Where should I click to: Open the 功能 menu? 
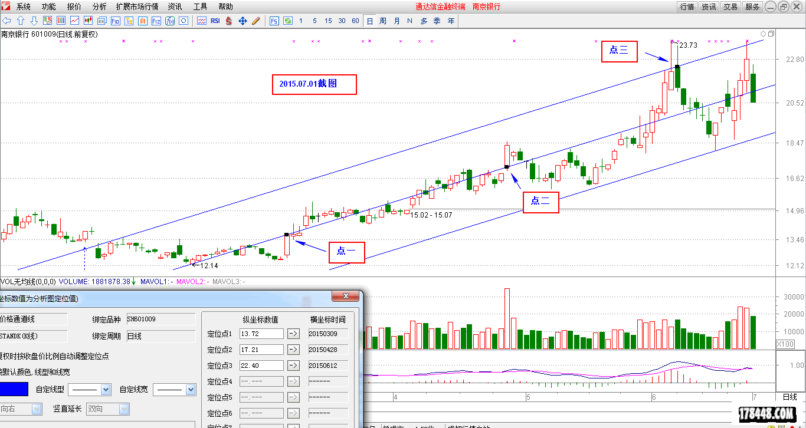pos(49,6)
